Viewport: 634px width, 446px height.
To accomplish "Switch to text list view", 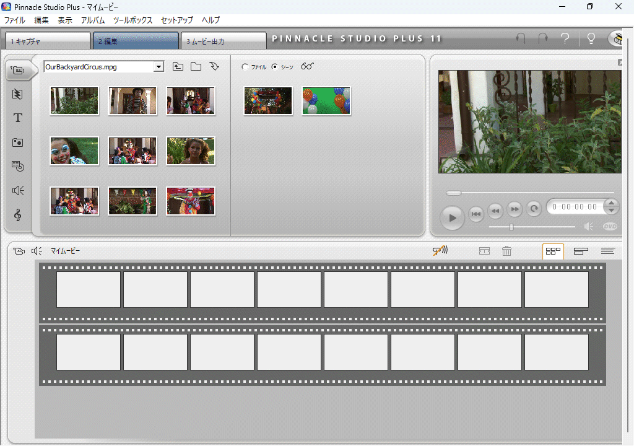I will (x=608, y=251).
